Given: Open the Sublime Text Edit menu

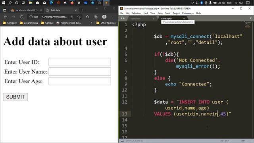Looking at the screenshot, I should (127, 13).
